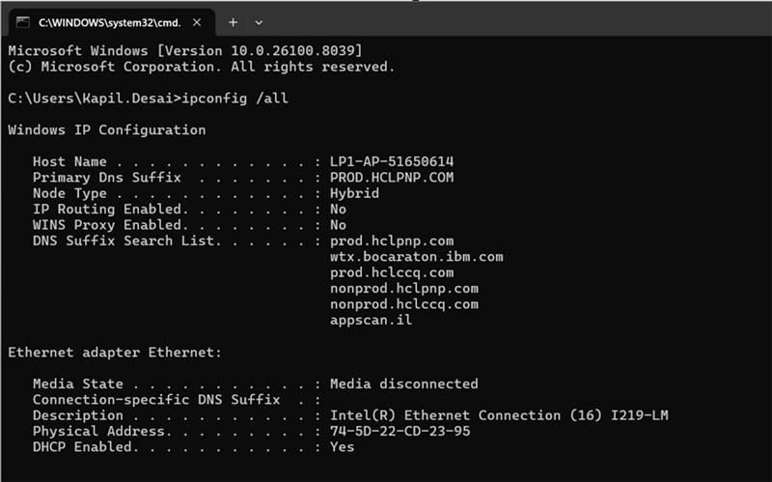Expand the new-tab profile dropdown chevron
This screenshot has height=482, width=772.
pos(259,21)
